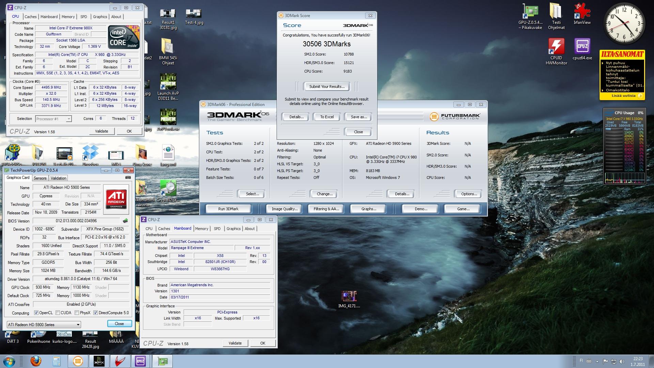Open Sensors tab in GPU-Z
Viewport: 654px width, 368px height.
point(40,178)
